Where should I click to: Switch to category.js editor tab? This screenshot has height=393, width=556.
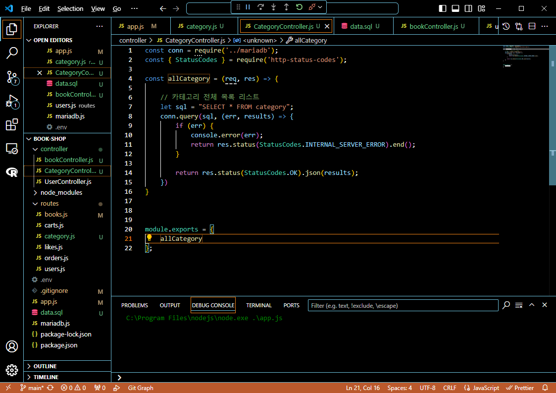pyautogui.click(x=204, y=26)
